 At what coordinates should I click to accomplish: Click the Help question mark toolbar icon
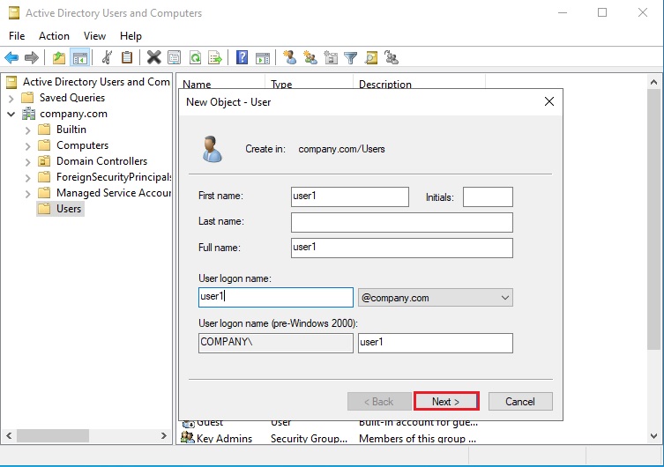[242, 58]
